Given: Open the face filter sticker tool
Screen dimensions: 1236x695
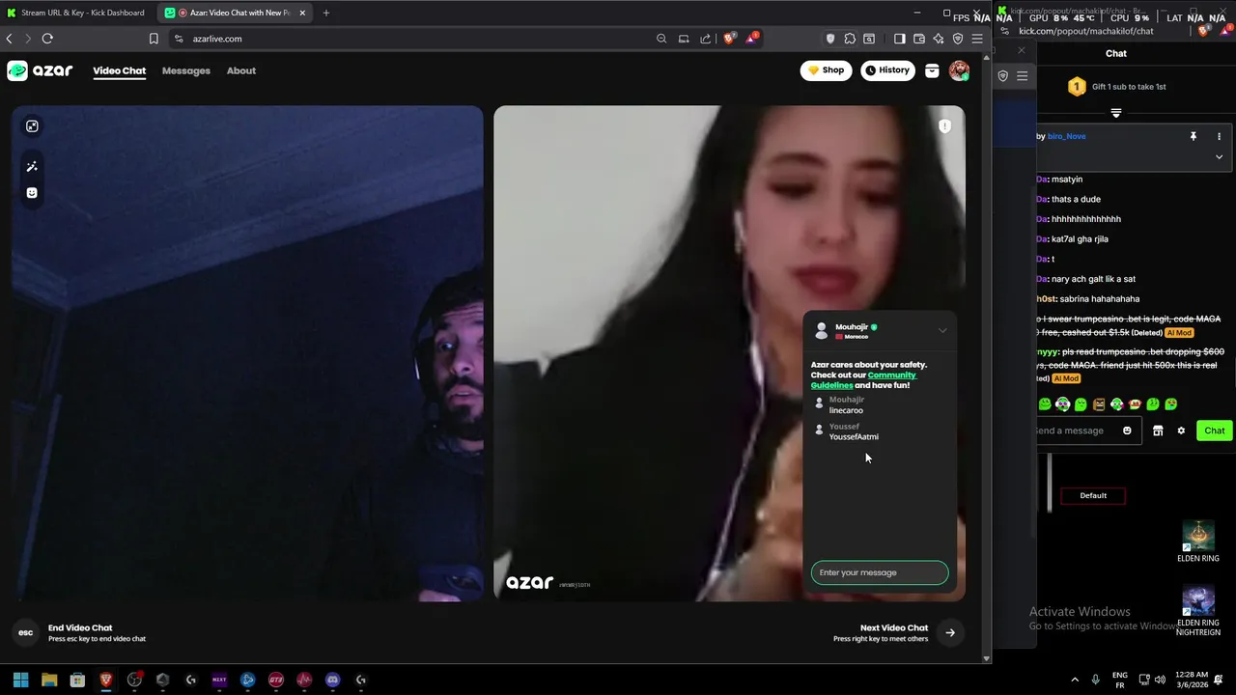Looking at the screenshot, I should click(32, 193).
